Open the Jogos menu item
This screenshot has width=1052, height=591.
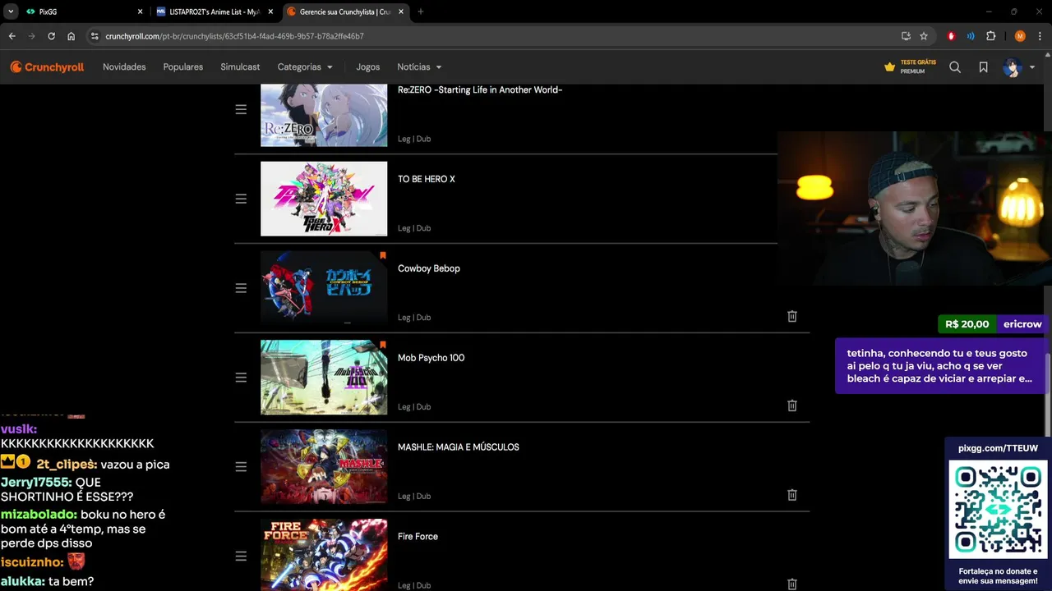368,67
